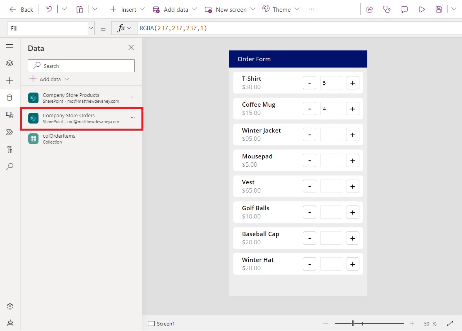Open the Theme dropdown
This screenshot has height=331, width=462.
tap(297, 9)
